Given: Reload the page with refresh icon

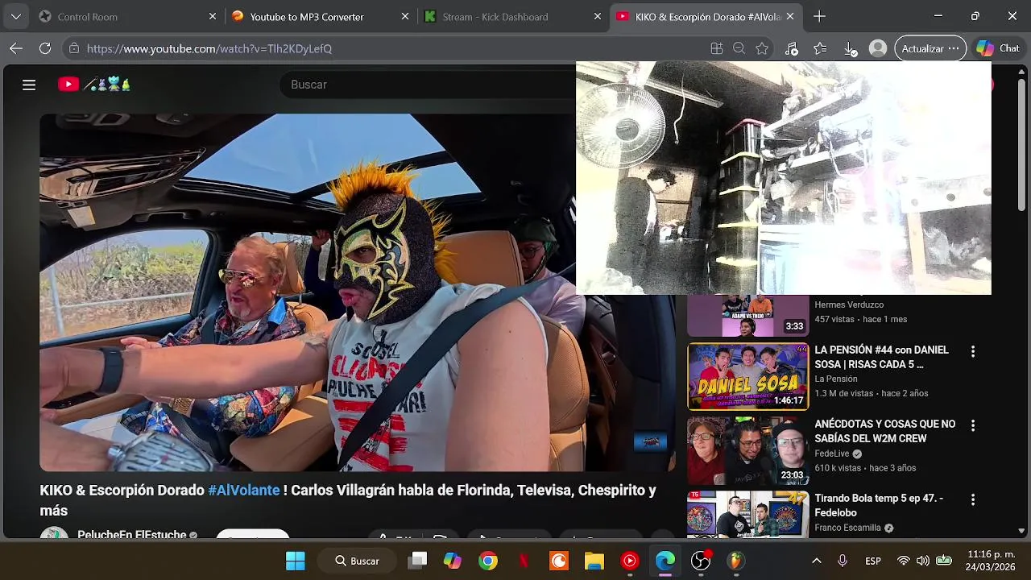Looking at the screenshot, I should click(45, 48).
